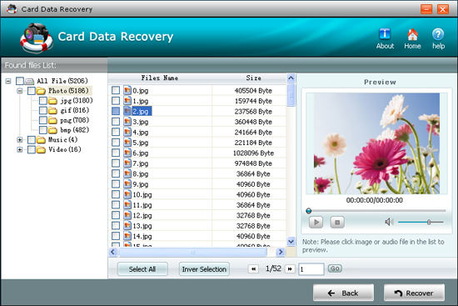Click the 4.jpg file icon
The width and height of the screenshot is (458, 306).
pos(127,132)
